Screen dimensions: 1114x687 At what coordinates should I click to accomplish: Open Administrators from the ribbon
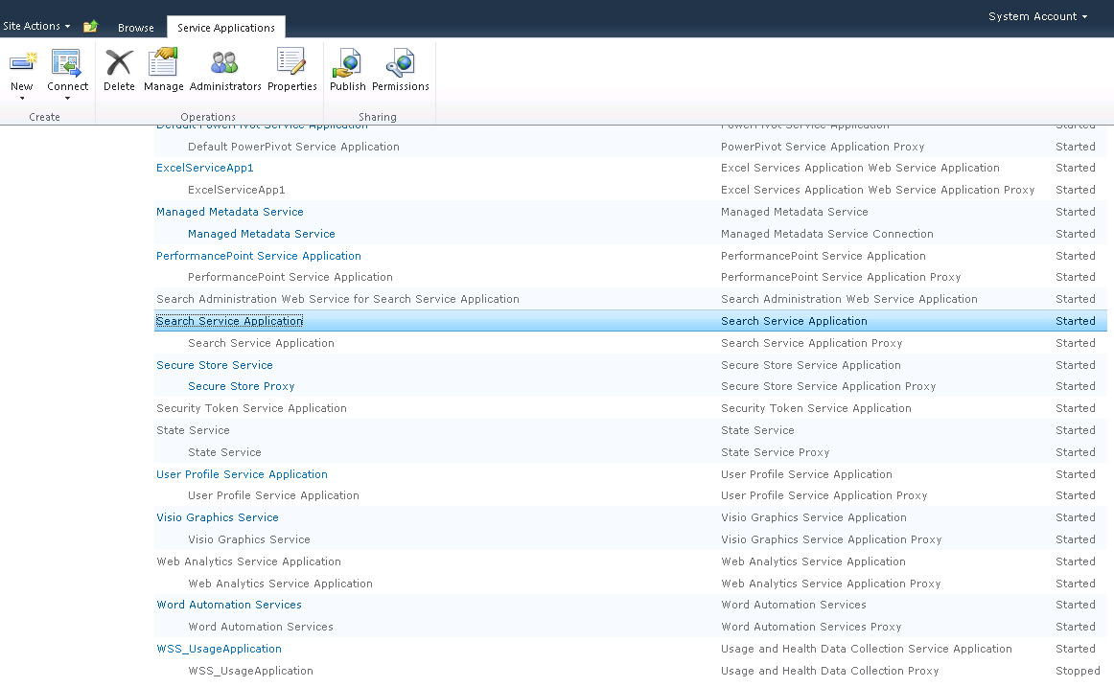click(225, 71)
